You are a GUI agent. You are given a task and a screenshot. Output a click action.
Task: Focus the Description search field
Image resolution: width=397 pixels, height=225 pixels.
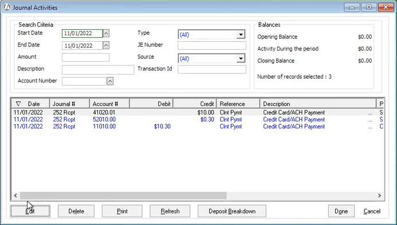98,70
